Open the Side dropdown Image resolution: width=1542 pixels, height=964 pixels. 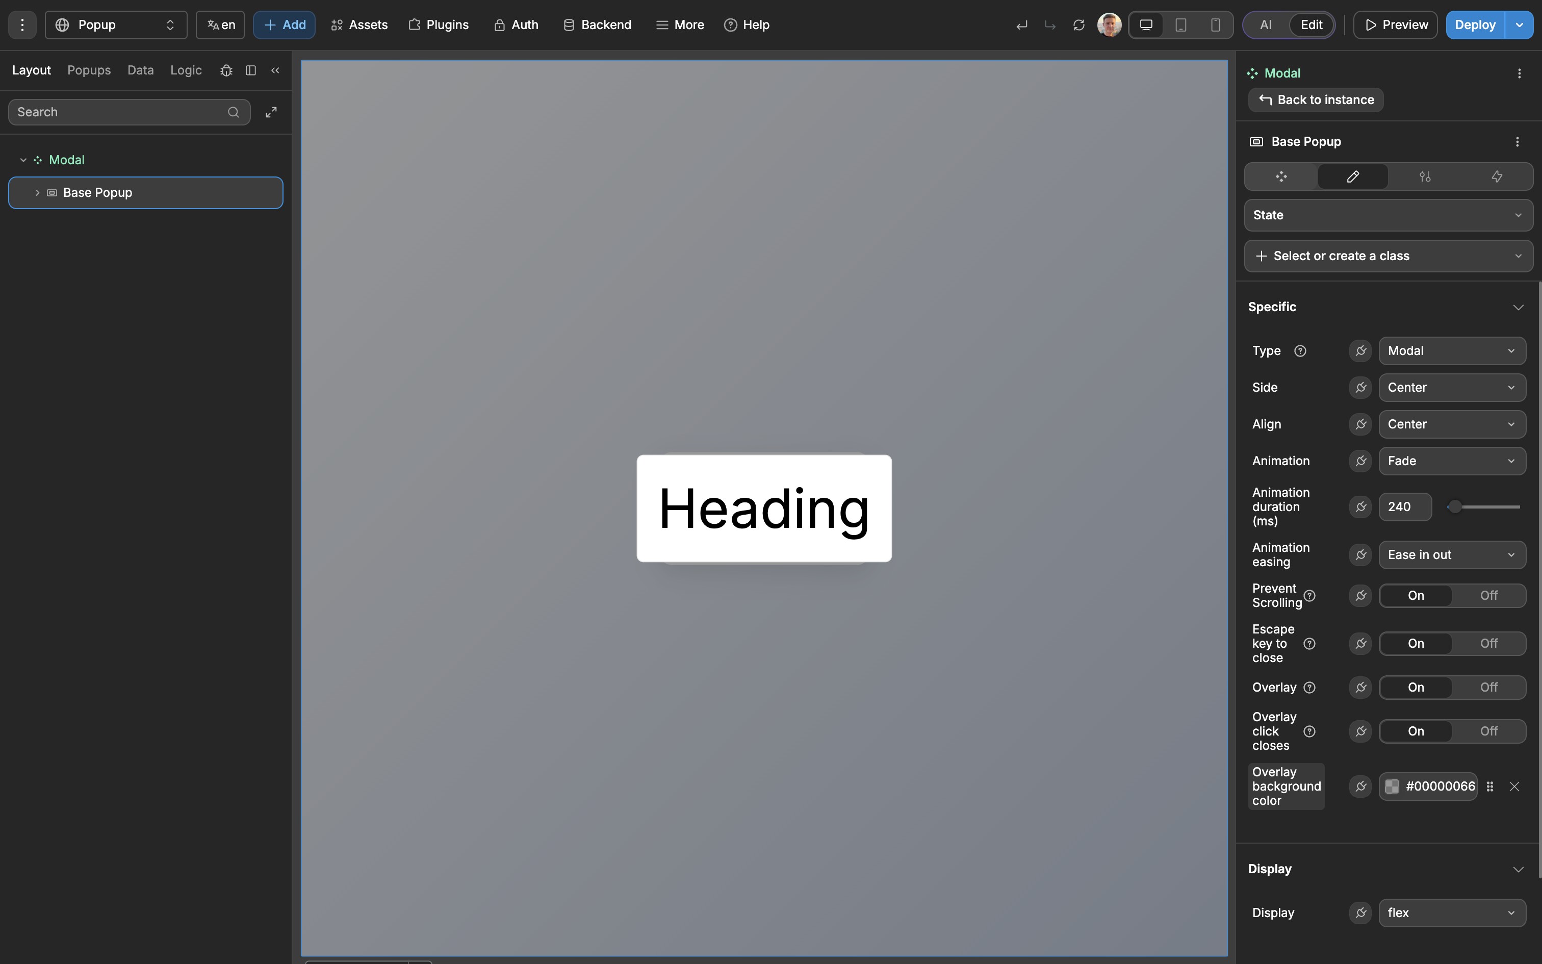coord(1452,388)
